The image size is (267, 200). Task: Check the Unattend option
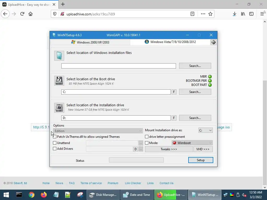tap(55, 143)
